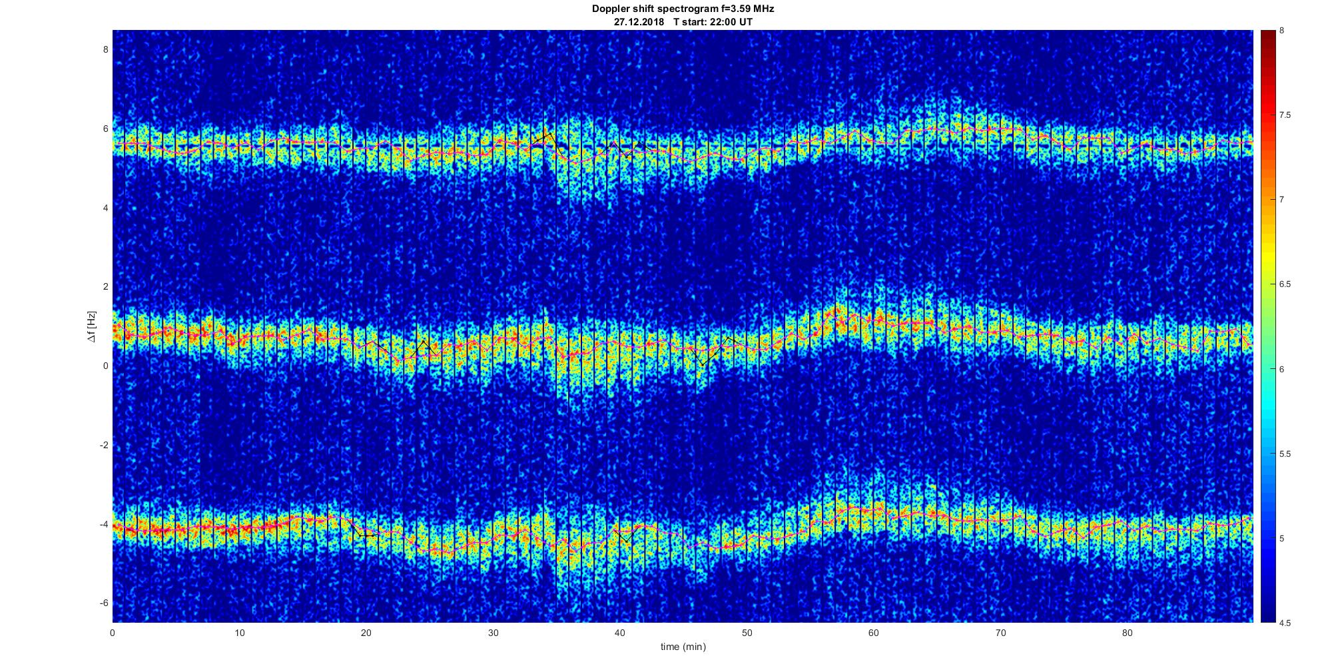Click the colorbar tick label 4.5
The height and width of the screenshot is (668, 1332).
tap(1285, 623)
